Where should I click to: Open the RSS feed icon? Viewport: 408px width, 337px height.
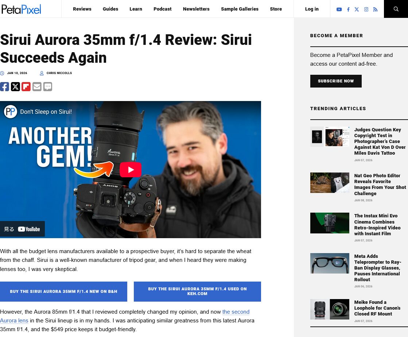point(375,9)
